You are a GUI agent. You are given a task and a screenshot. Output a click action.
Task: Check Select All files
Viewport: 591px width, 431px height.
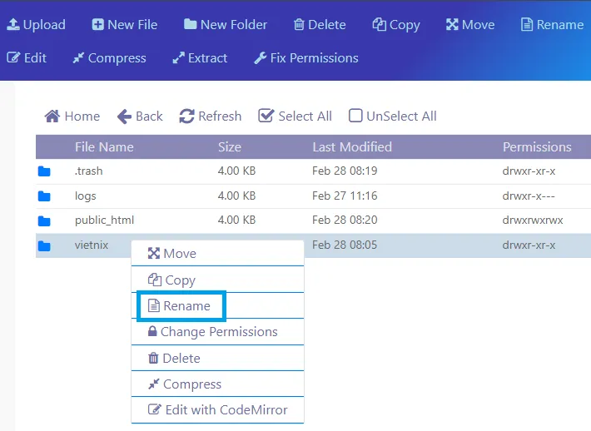pos(266,116)
